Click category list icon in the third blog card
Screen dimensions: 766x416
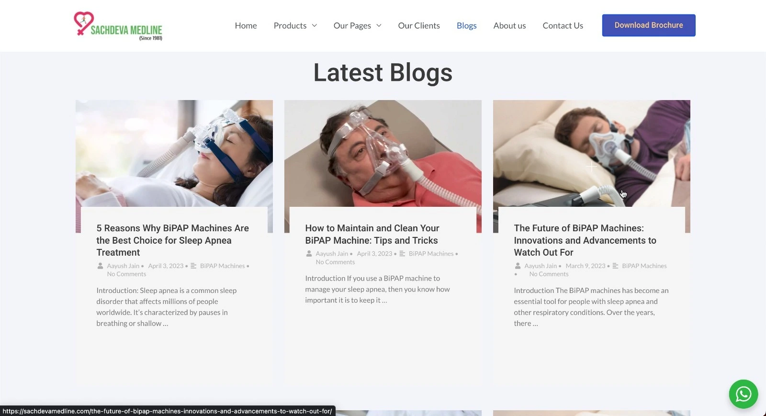tap(615, 266)
